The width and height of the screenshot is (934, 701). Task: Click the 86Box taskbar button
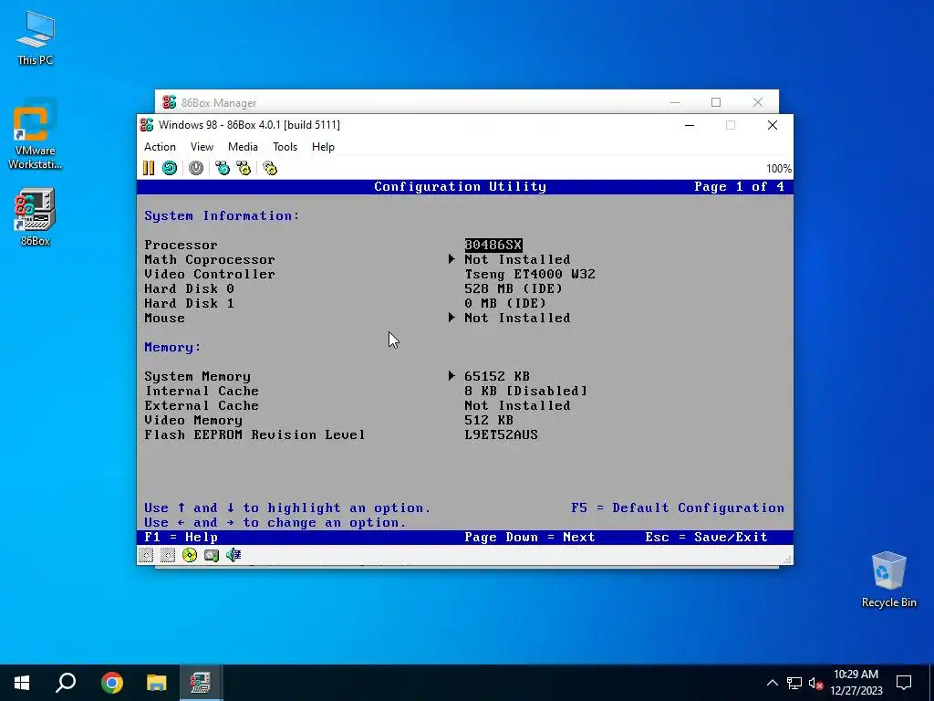point(201,683)
